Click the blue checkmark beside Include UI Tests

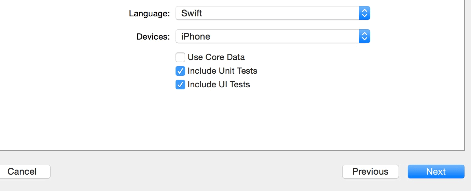pos(180,85)
